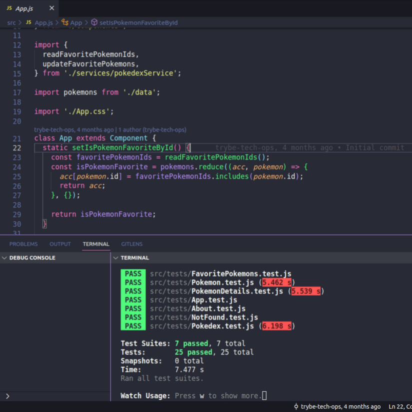This screenshot has height=412, width=412.
Task: Click 'return isPokemonFavorite;' on line 29
Action: tap(103, 214)
